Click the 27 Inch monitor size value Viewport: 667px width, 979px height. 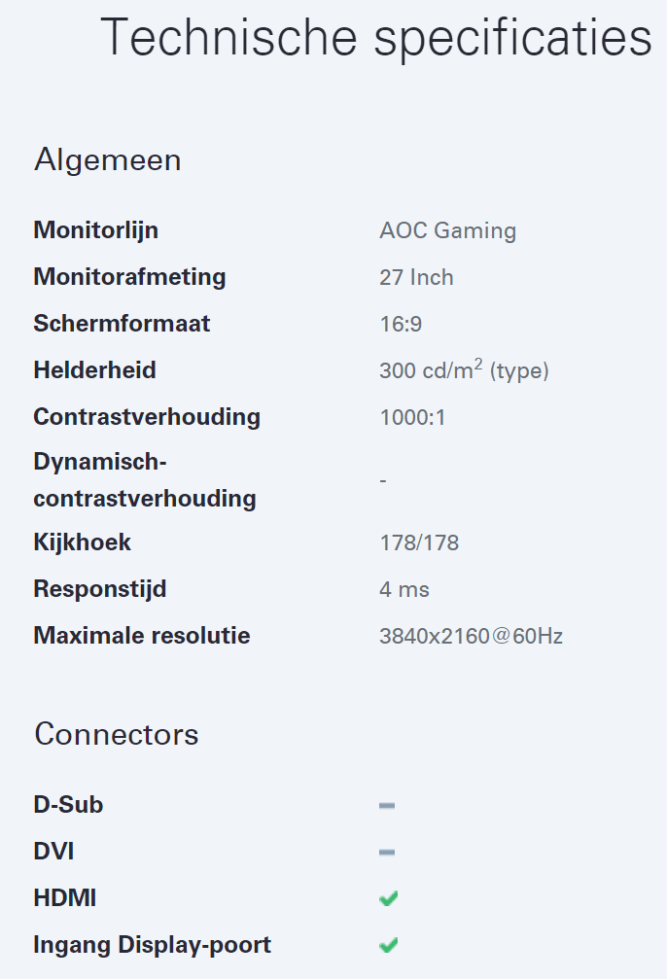click(416, 277)
